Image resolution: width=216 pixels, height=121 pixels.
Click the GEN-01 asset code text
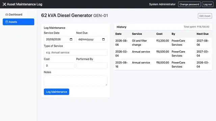pos(101,16)
